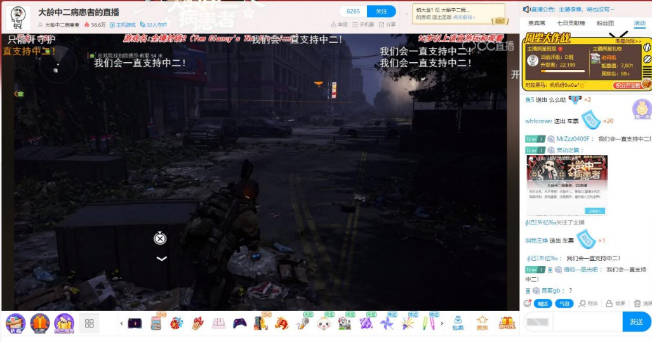This screenshot has width=652, height=342.
Task: Click the 关注 follow button
Action: 382,11
